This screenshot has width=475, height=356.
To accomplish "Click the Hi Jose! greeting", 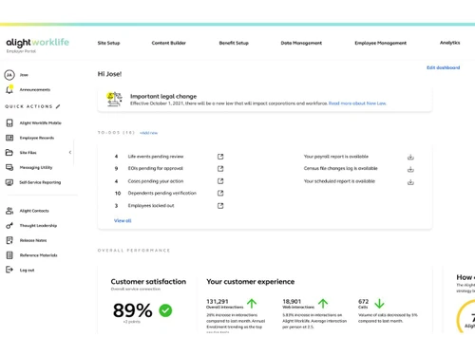I will [x=109, y=74].
